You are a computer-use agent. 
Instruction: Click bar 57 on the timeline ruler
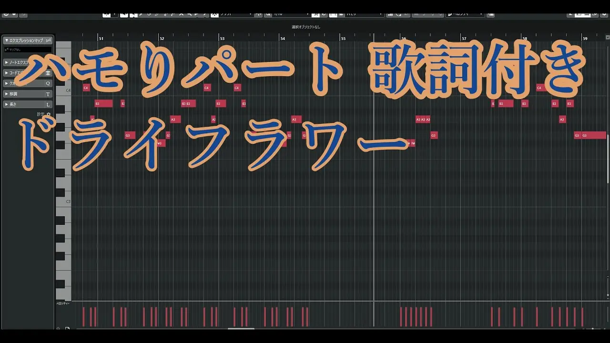pyautogui.click(x=464, y=38)
